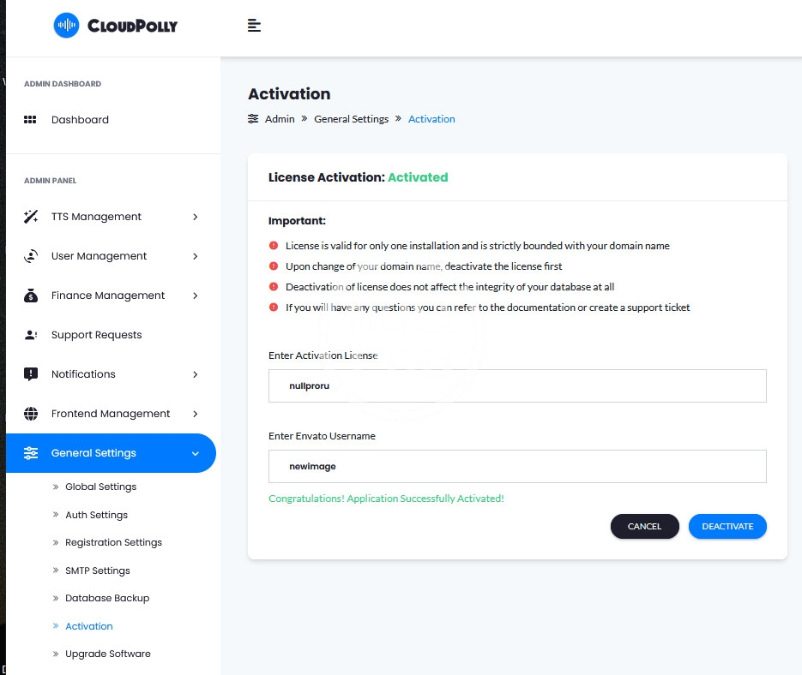Click the Dashboard grid icon
The height and width of the screenshot is (675, 802).
[x=31, y=120]
